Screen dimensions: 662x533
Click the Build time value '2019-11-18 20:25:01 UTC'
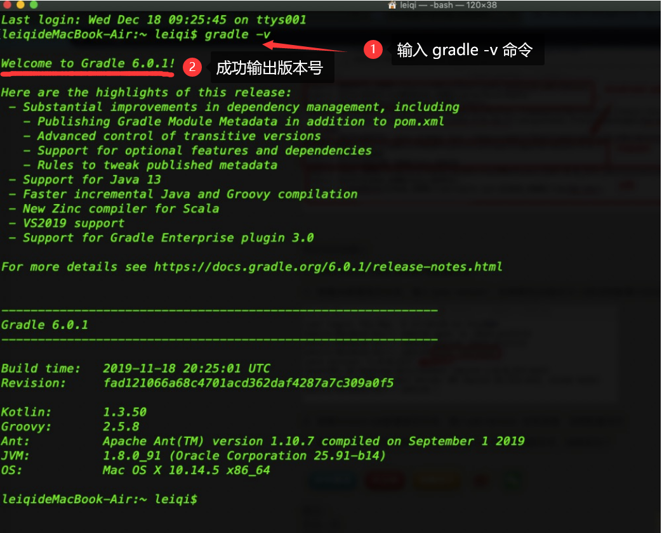(x=186, y=369)
